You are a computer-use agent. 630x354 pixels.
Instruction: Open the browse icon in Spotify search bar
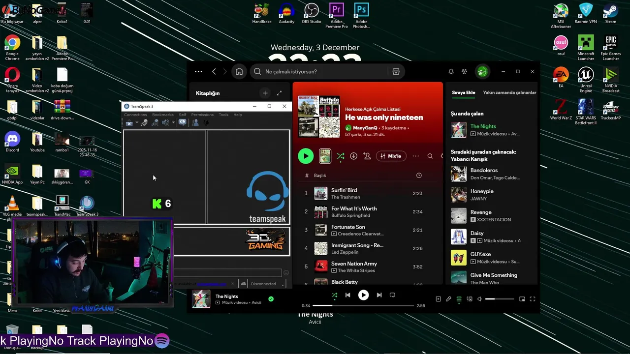click(x=396, y=72)
